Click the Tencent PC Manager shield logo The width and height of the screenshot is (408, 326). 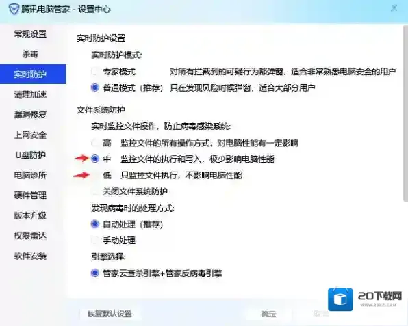[x=14, y=10]
